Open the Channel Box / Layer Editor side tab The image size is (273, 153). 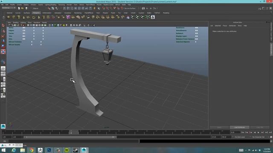click(271, 32)
